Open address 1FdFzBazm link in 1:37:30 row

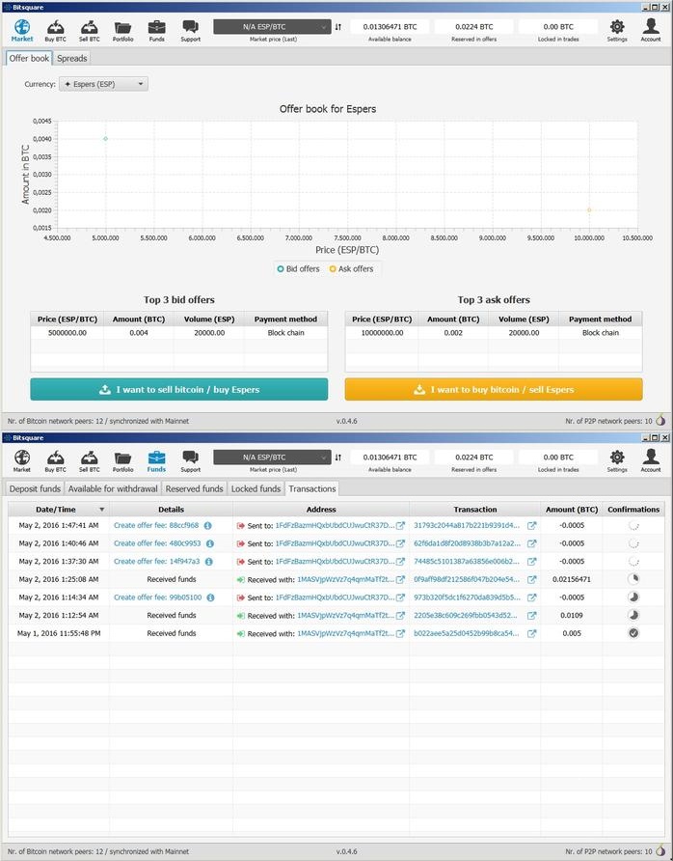tap(335, 562)
